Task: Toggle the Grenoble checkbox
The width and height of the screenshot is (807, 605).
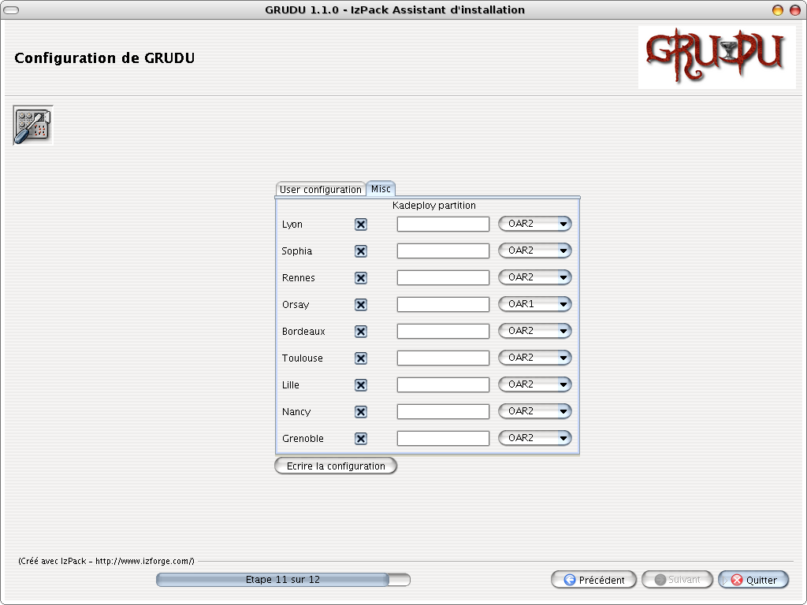Action: pos(361,438)
